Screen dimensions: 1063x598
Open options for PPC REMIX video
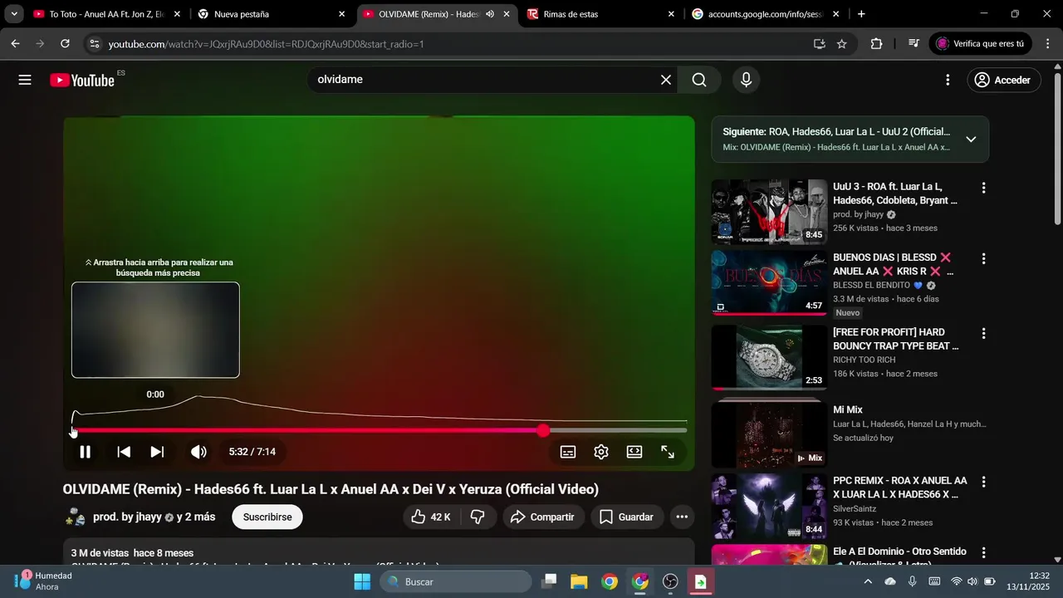click(983, 482)
